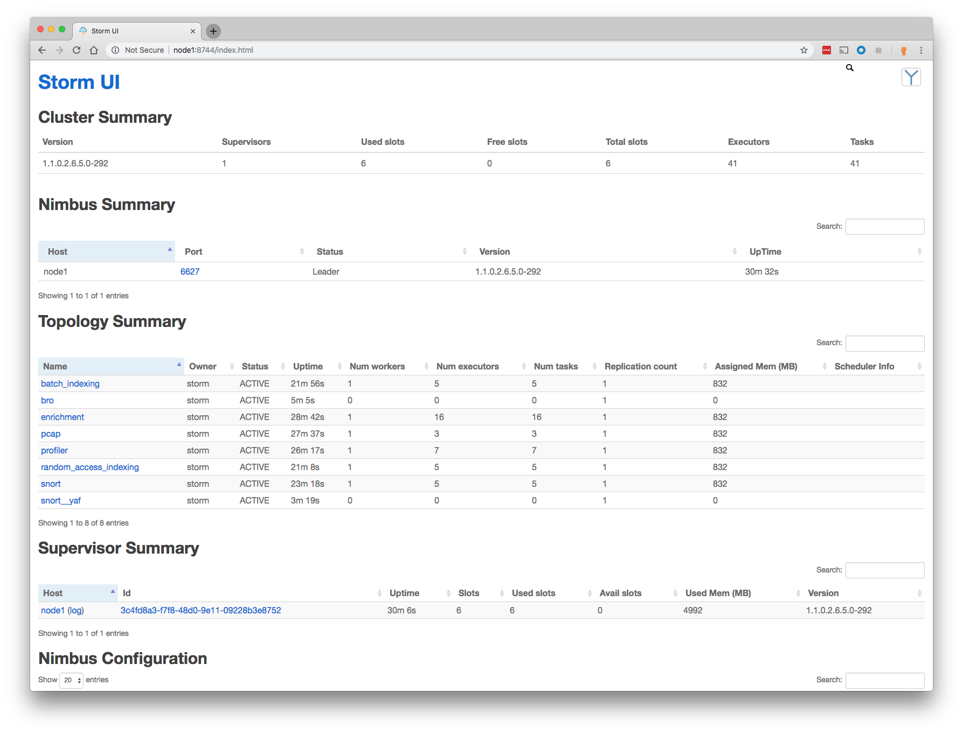Image resolution: width=963 pixels, height=734 pixels.
Task: Close the Storm UI tab
Action: pos(193,31)
